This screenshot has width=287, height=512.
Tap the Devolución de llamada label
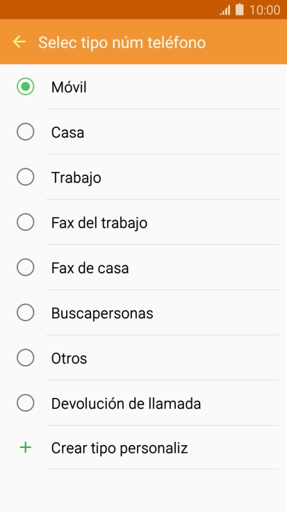point(126,403)
